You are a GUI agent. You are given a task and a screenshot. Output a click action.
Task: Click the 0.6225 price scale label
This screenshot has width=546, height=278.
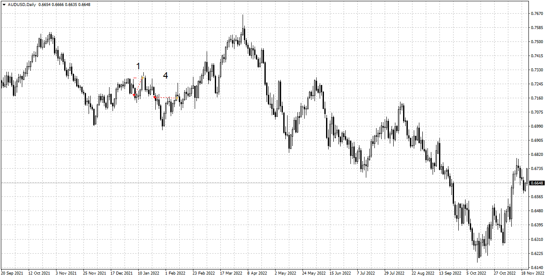(x=537, y=253)
